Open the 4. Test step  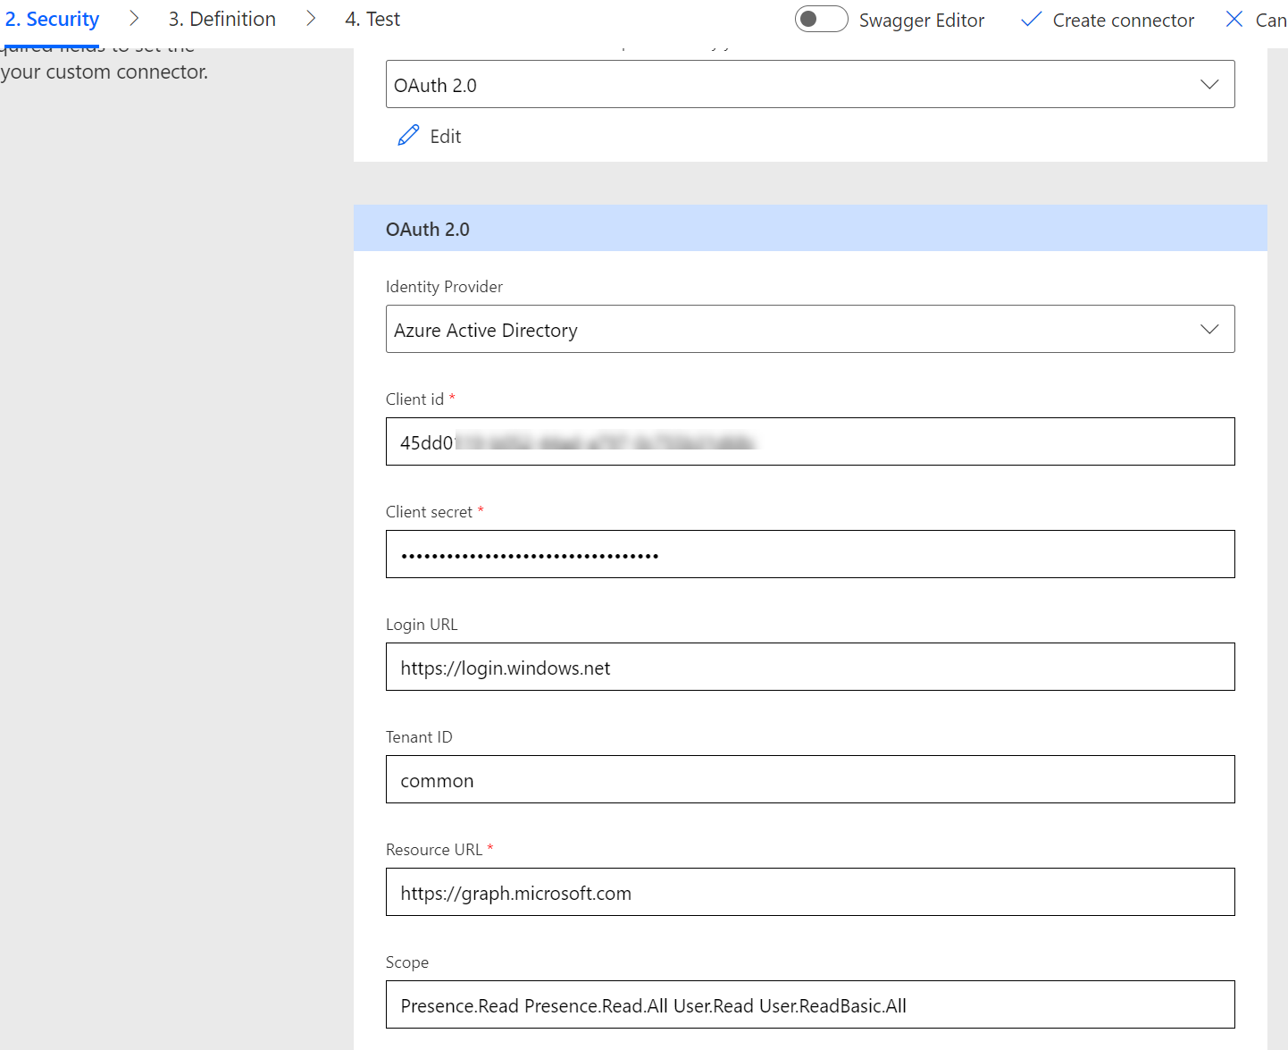point(372,19)
